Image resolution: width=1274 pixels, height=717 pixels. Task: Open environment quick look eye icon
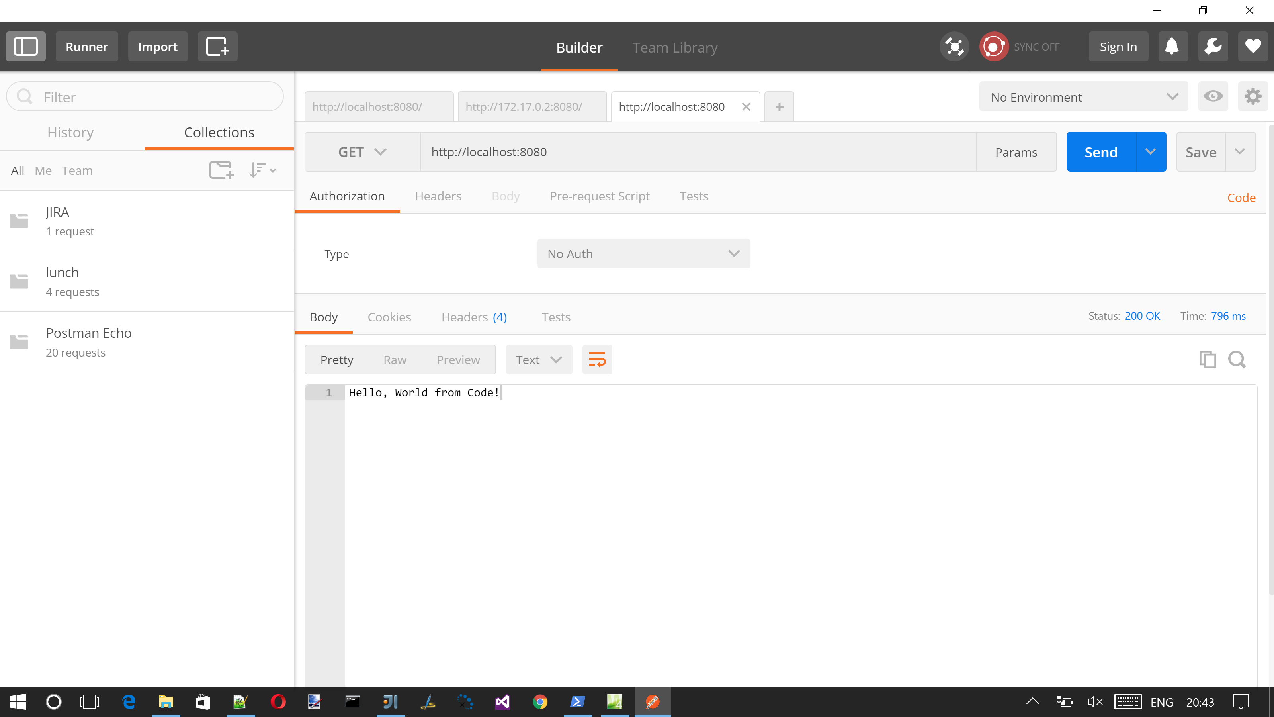point(1213,96)
